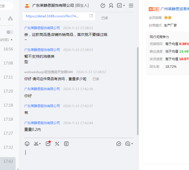Add contact with person-plus icon
This screenshot has height=170, width=189.
[x=111, y=6]
